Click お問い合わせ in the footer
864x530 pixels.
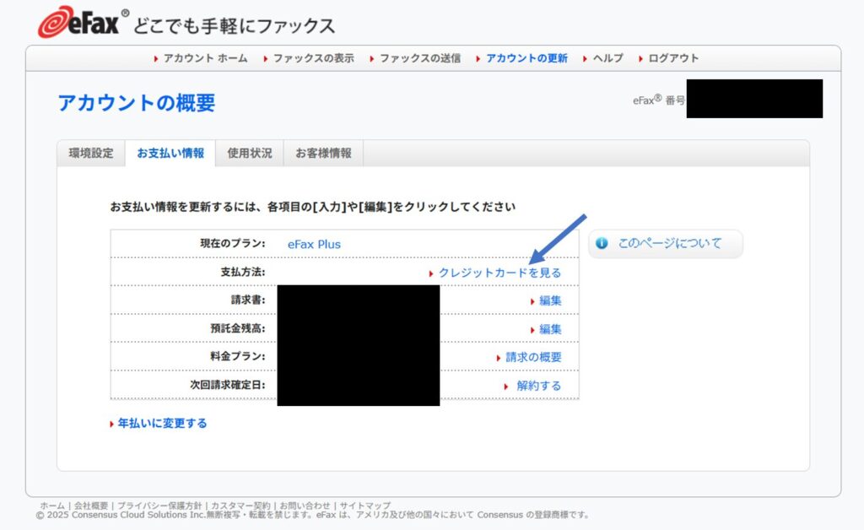coord(305,506)
